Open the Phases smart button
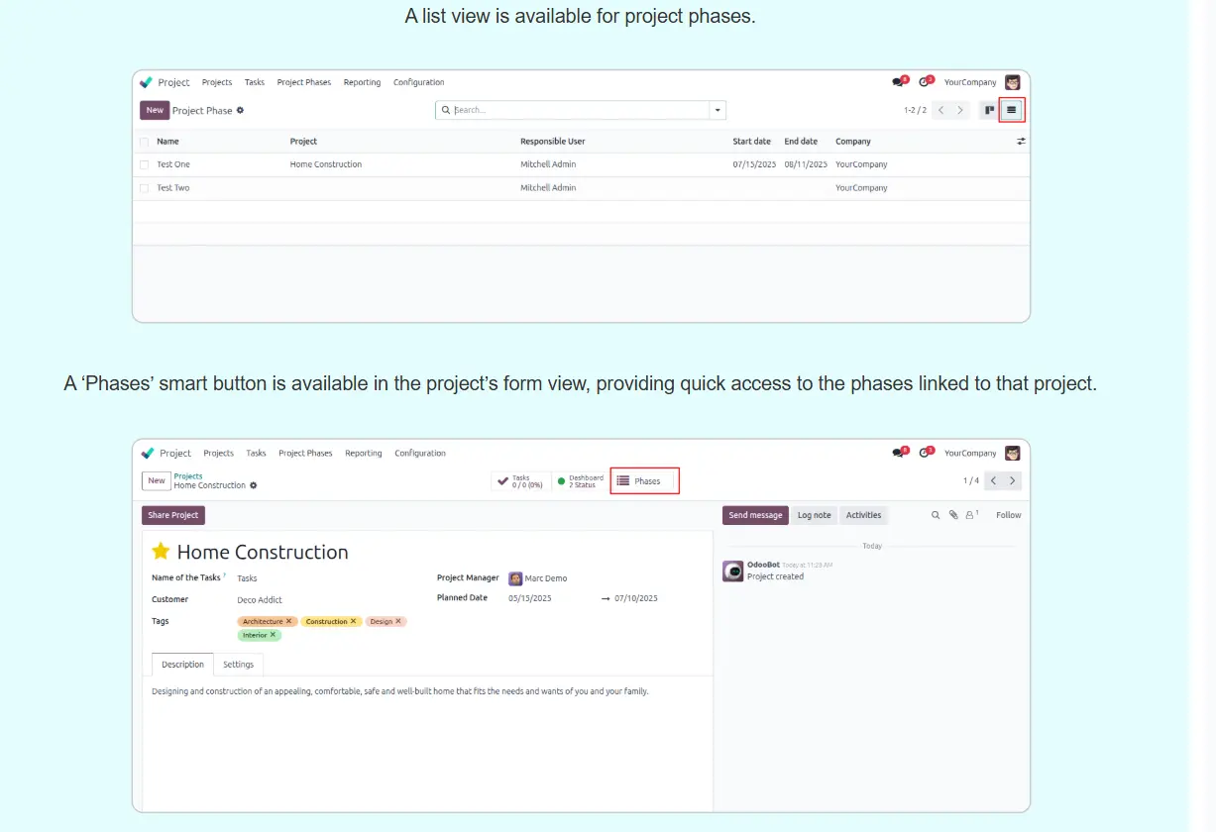This screenshot has height=832, width=1216. click(x=644, y=481)
